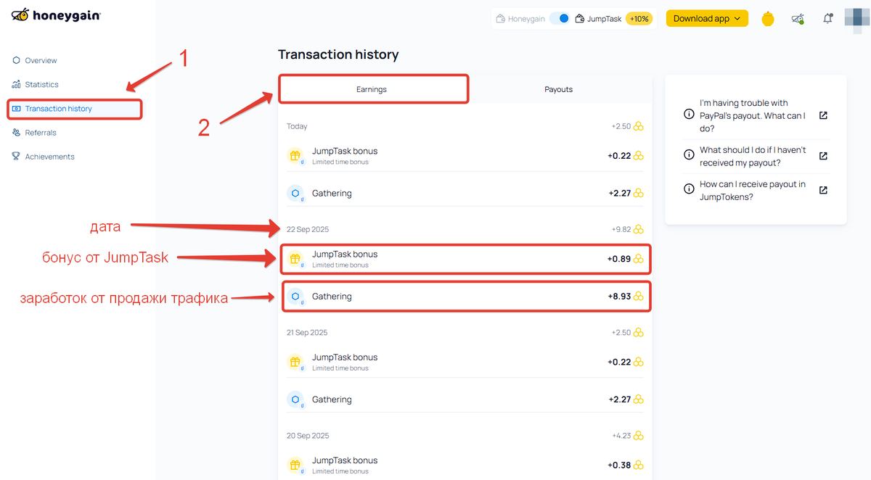The image size is (871, 480).
Task: Click external link icon for unreceived payout question
Action: click(x=823, y=156)
